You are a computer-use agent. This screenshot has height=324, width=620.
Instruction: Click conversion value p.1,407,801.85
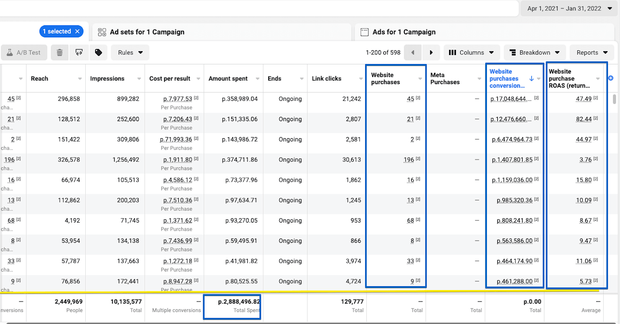(x=512, y=160)
